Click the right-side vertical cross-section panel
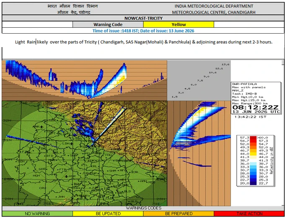This screenshot has width=285, height=219. point(199,153)
